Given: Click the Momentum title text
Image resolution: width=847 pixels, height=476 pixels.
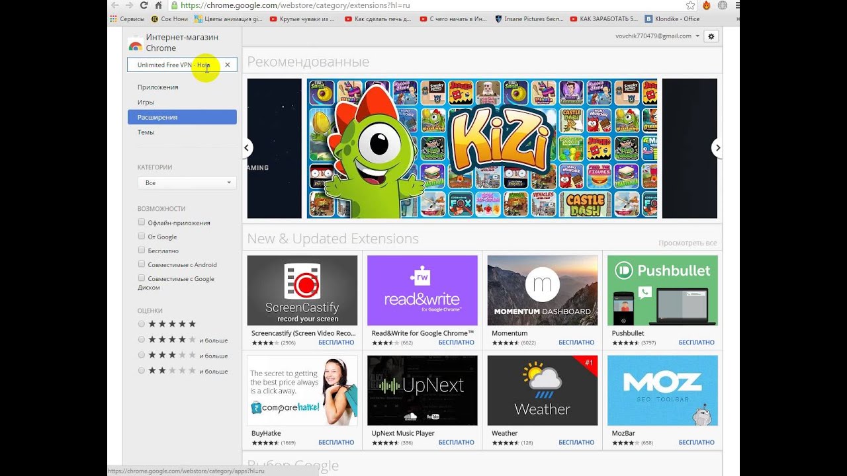Looking at the screenshot, I should tap(510, 333).
